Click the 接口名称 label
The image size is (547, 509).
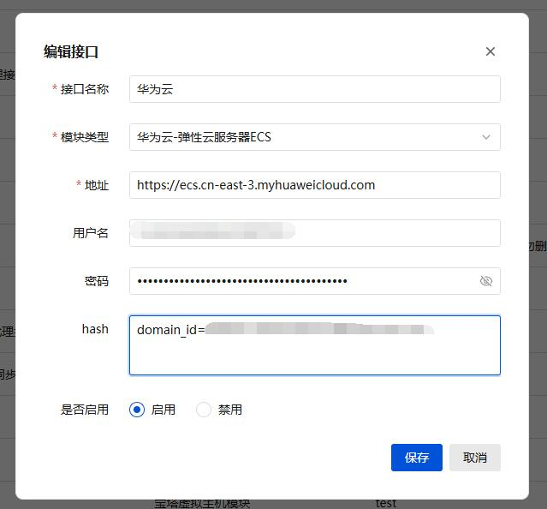pos(85,89)
